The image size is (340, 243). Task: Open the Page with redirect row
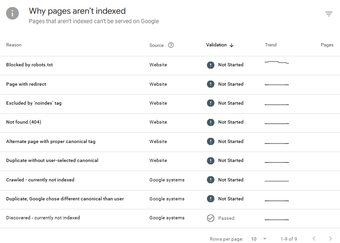click(x=26, y=84)
